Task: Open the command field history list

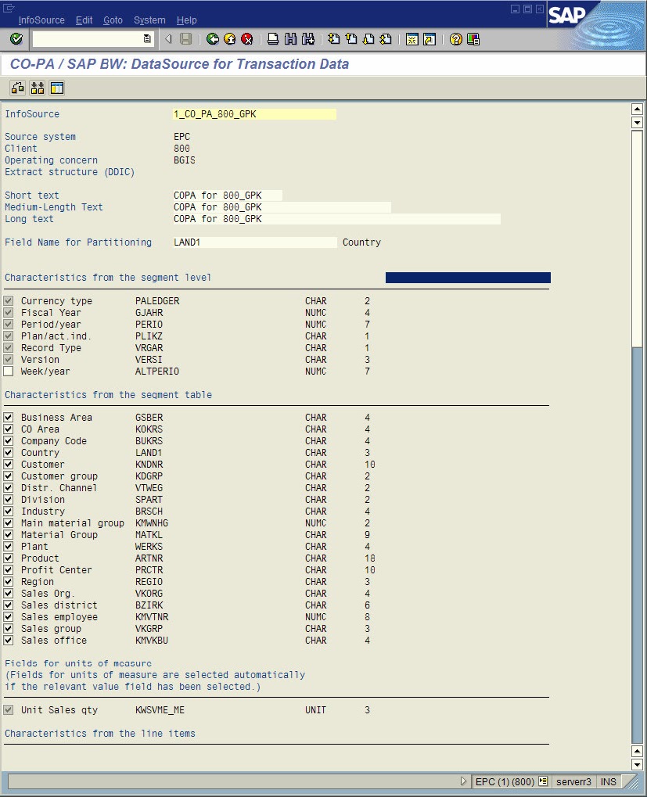Action: pos(147,39)
